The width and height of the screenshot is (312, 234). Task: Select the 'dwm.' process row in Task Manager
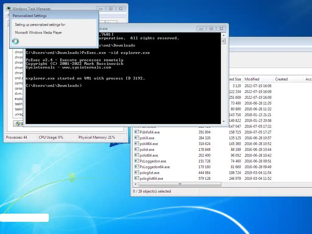[19, 94]
